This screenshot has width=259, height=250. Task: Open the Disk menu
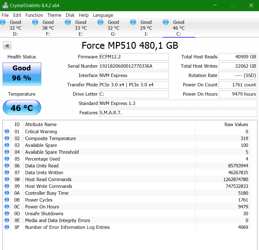(70, 15)
